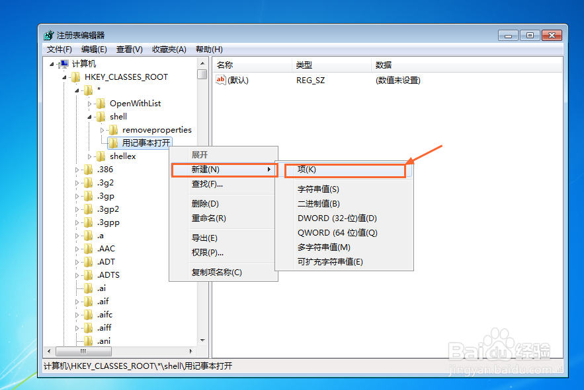Click the 名称 column header

253,65
